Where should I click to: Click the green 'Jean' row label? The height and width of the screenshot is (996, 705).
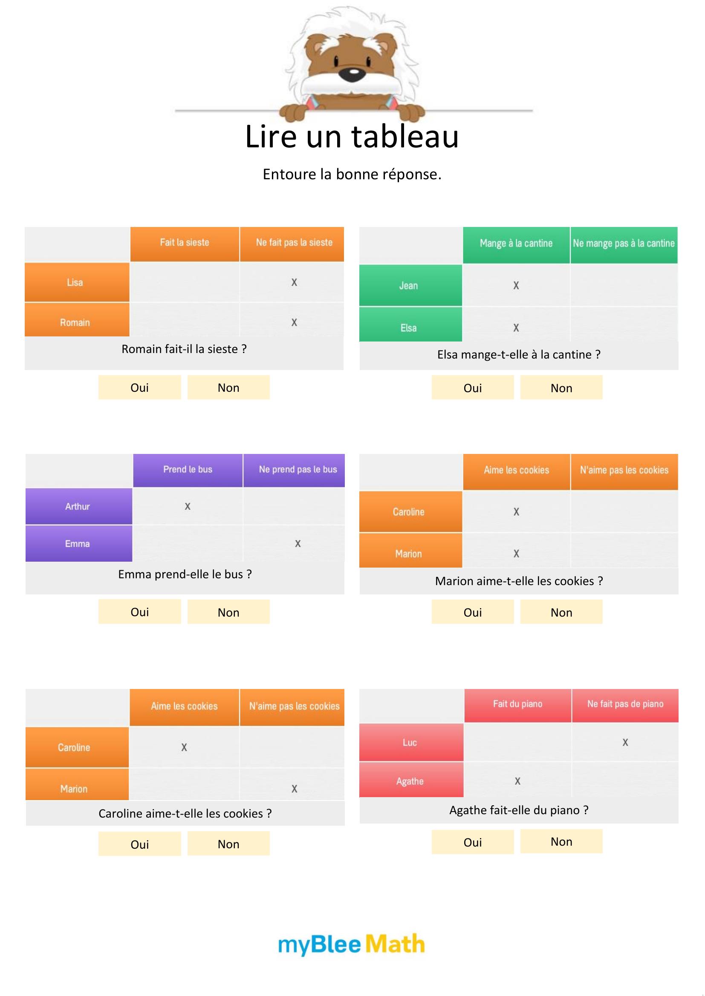click(409, 285)
